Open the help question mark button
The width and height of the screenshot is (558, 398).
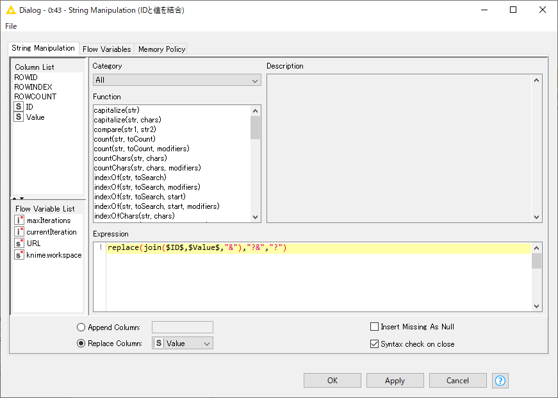click(x=500, y=381)
